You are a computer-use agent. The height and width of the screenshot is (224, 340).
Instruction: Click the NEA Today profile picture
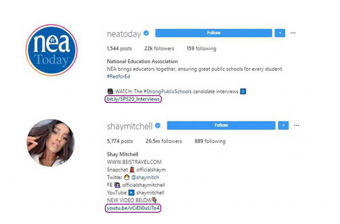[x=52, y=50]
